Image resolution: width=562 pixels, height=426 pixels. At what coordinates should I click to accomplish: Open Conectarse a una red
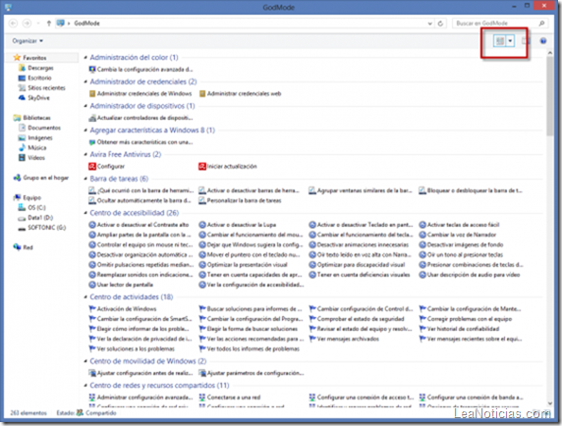[x=230, y=398]
